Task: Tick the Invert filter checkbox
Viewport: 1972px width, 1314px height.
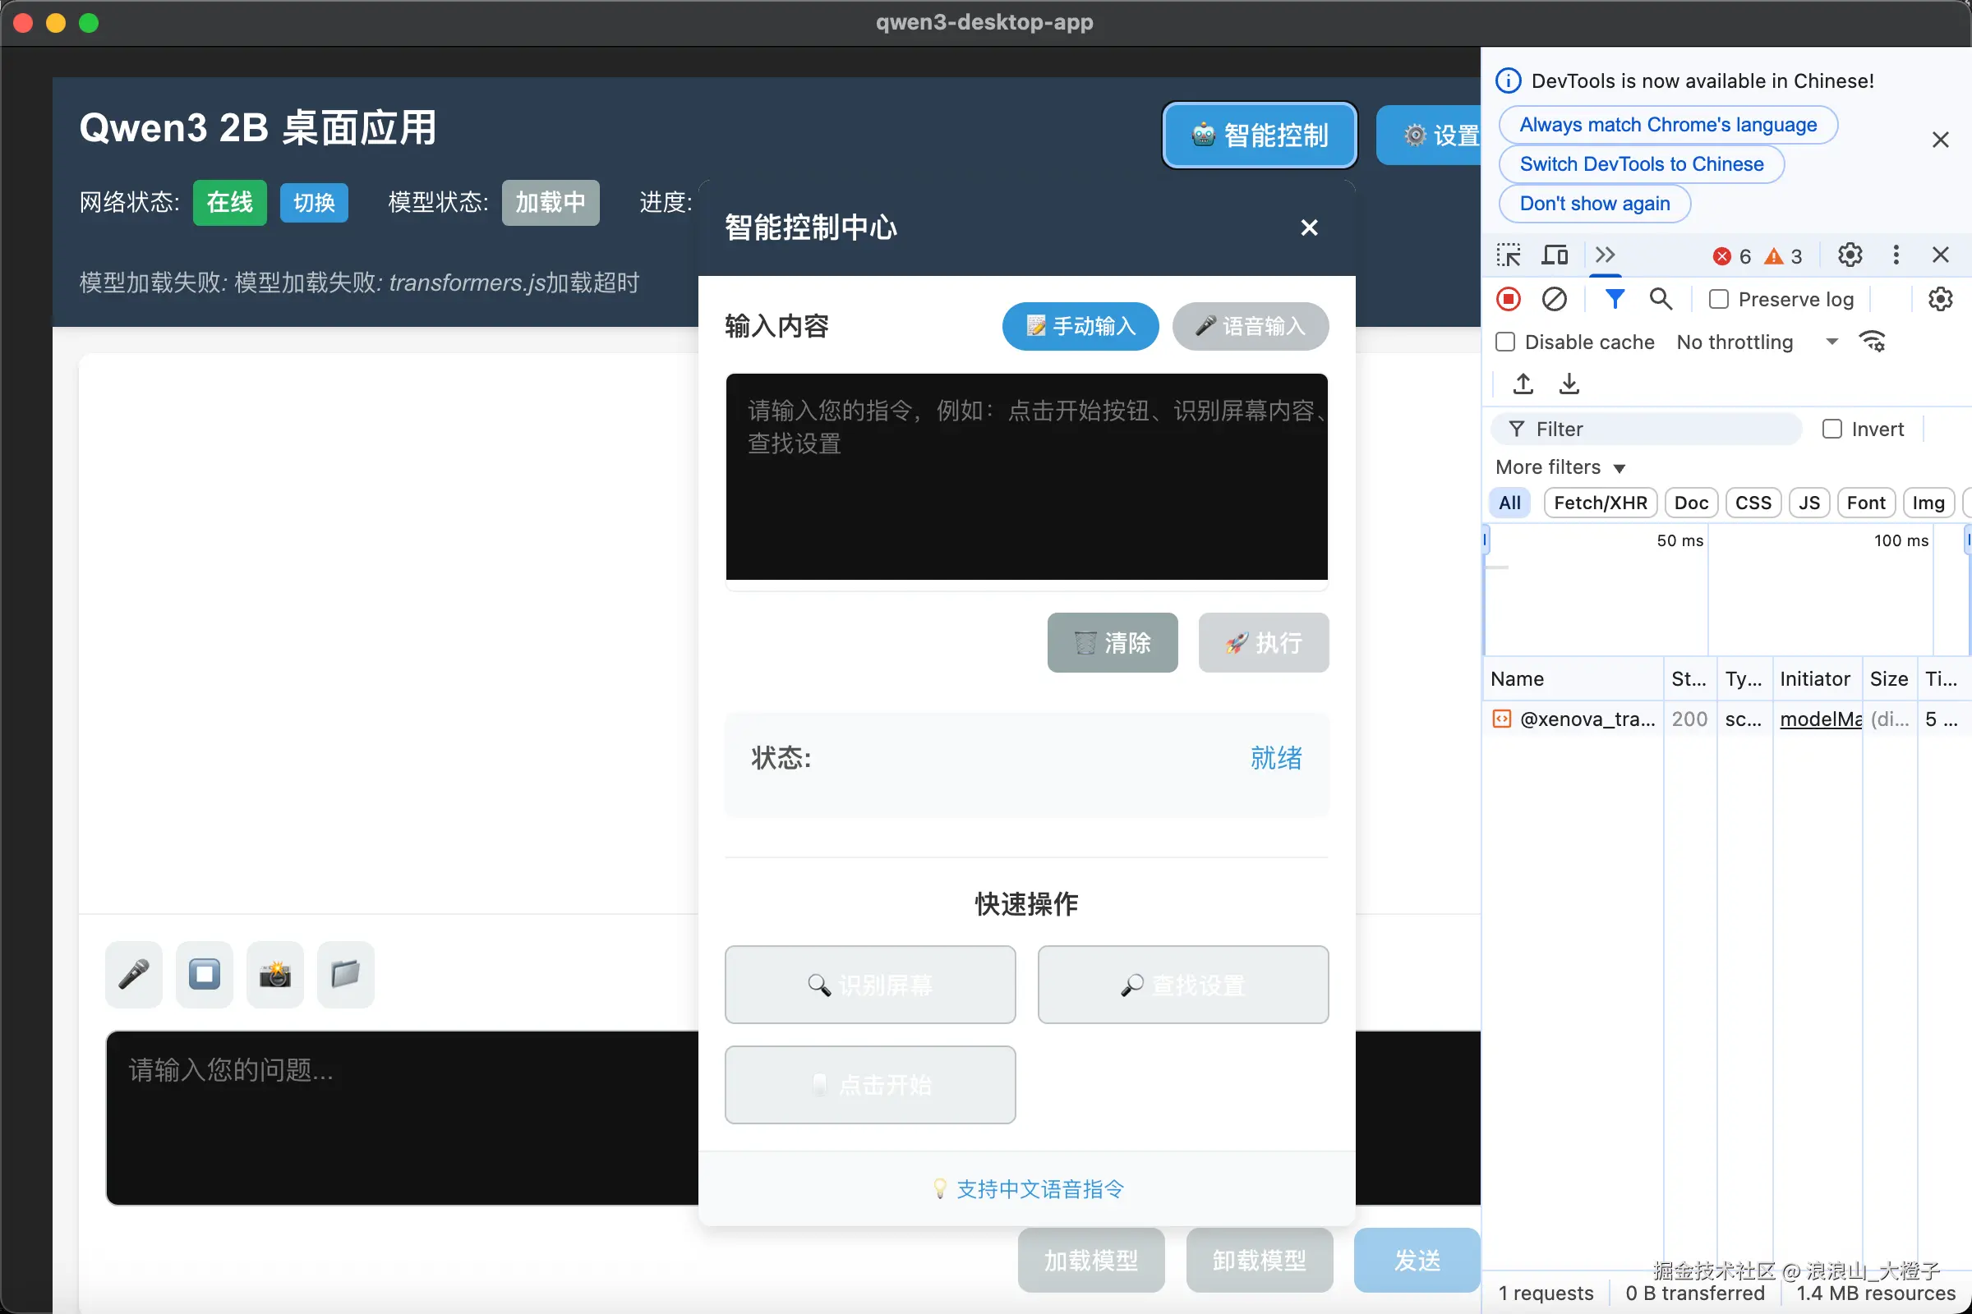Action: (x=1832, y=429)
